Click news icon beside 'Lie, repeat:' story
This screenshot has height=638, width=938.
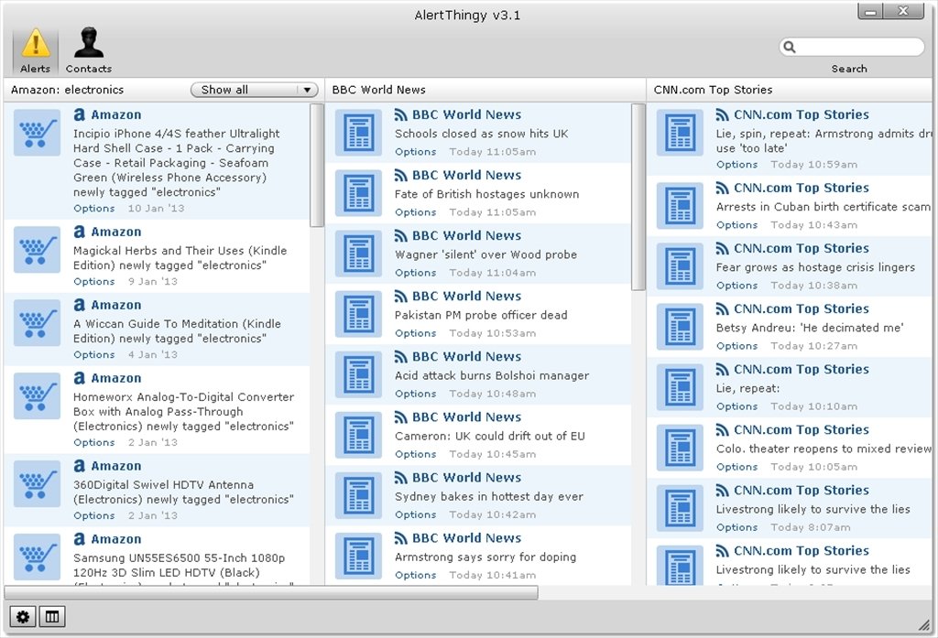(x=680, y=386)
